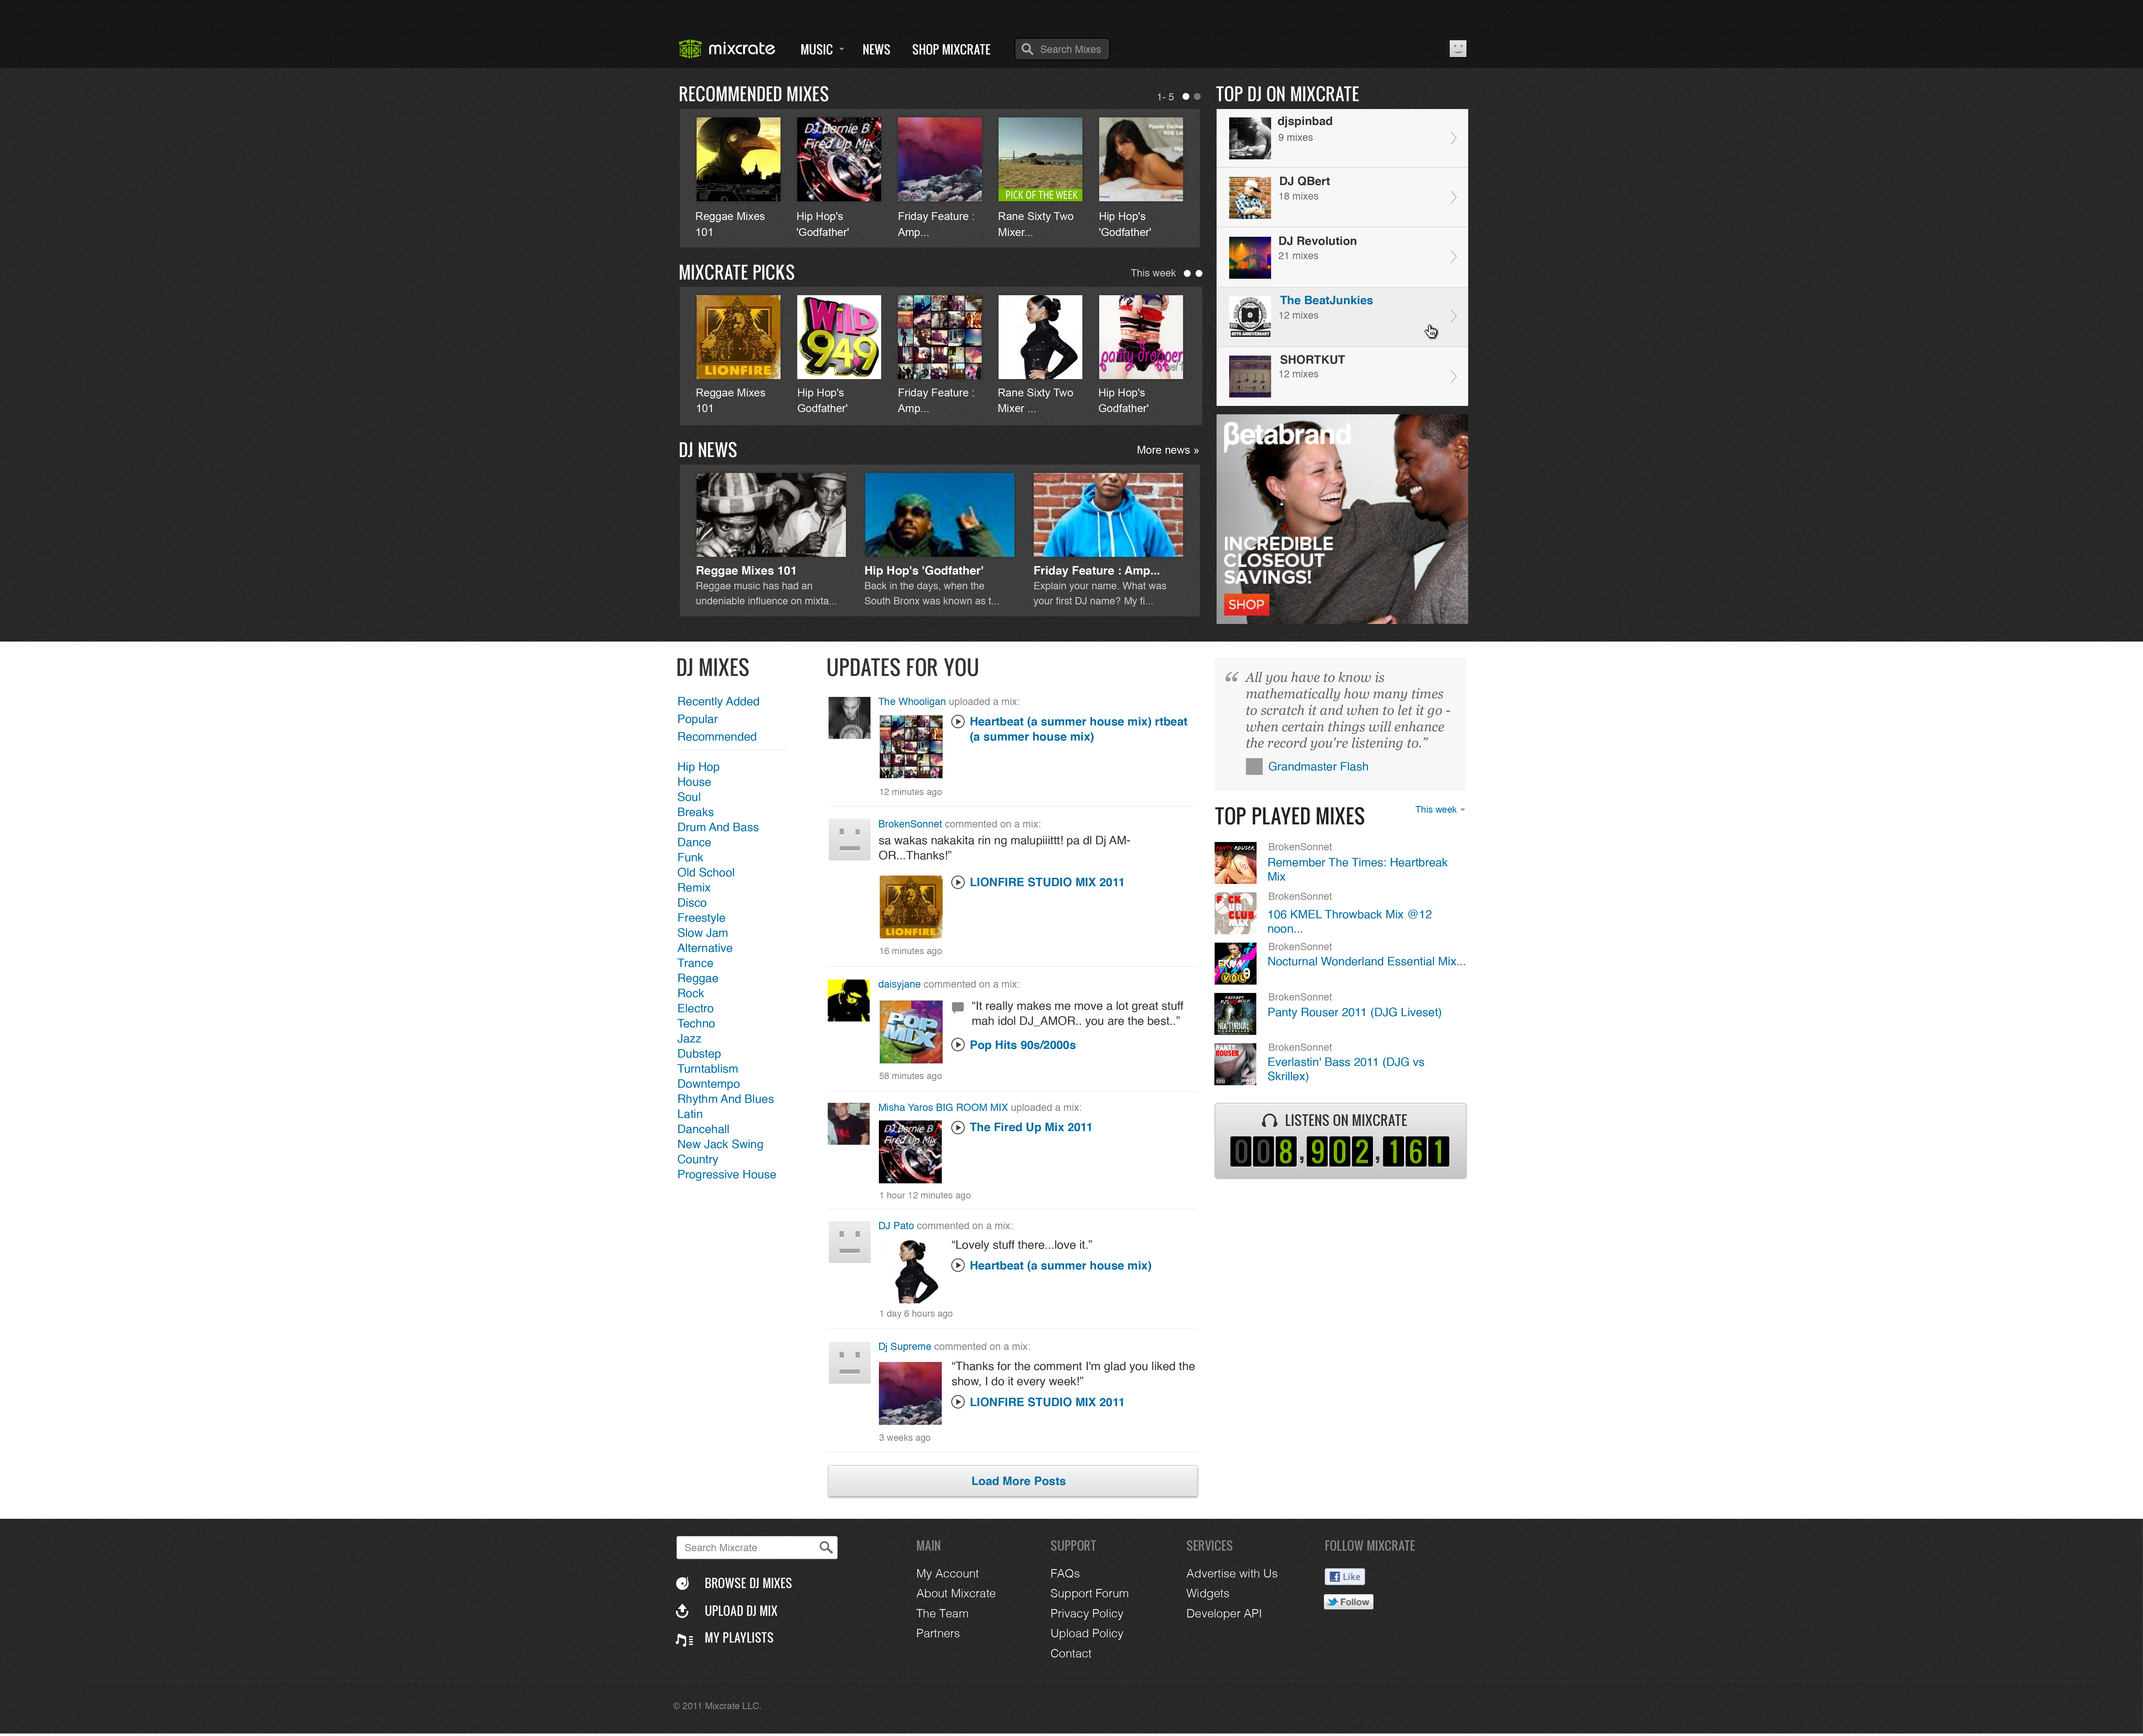Click Search Mixcrate footer input field
Image resolution: width=2143 pixels, height=1736 pixels.
pyautogui.click(x=757, y=1548)
